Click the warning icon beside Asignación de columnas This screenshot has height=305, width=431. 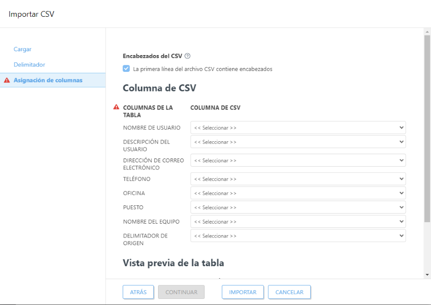tap(6, 80)
